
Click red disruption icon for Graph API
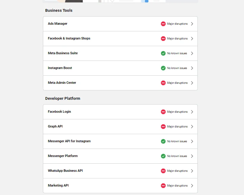pyautogui.click(x=163, y=126)
